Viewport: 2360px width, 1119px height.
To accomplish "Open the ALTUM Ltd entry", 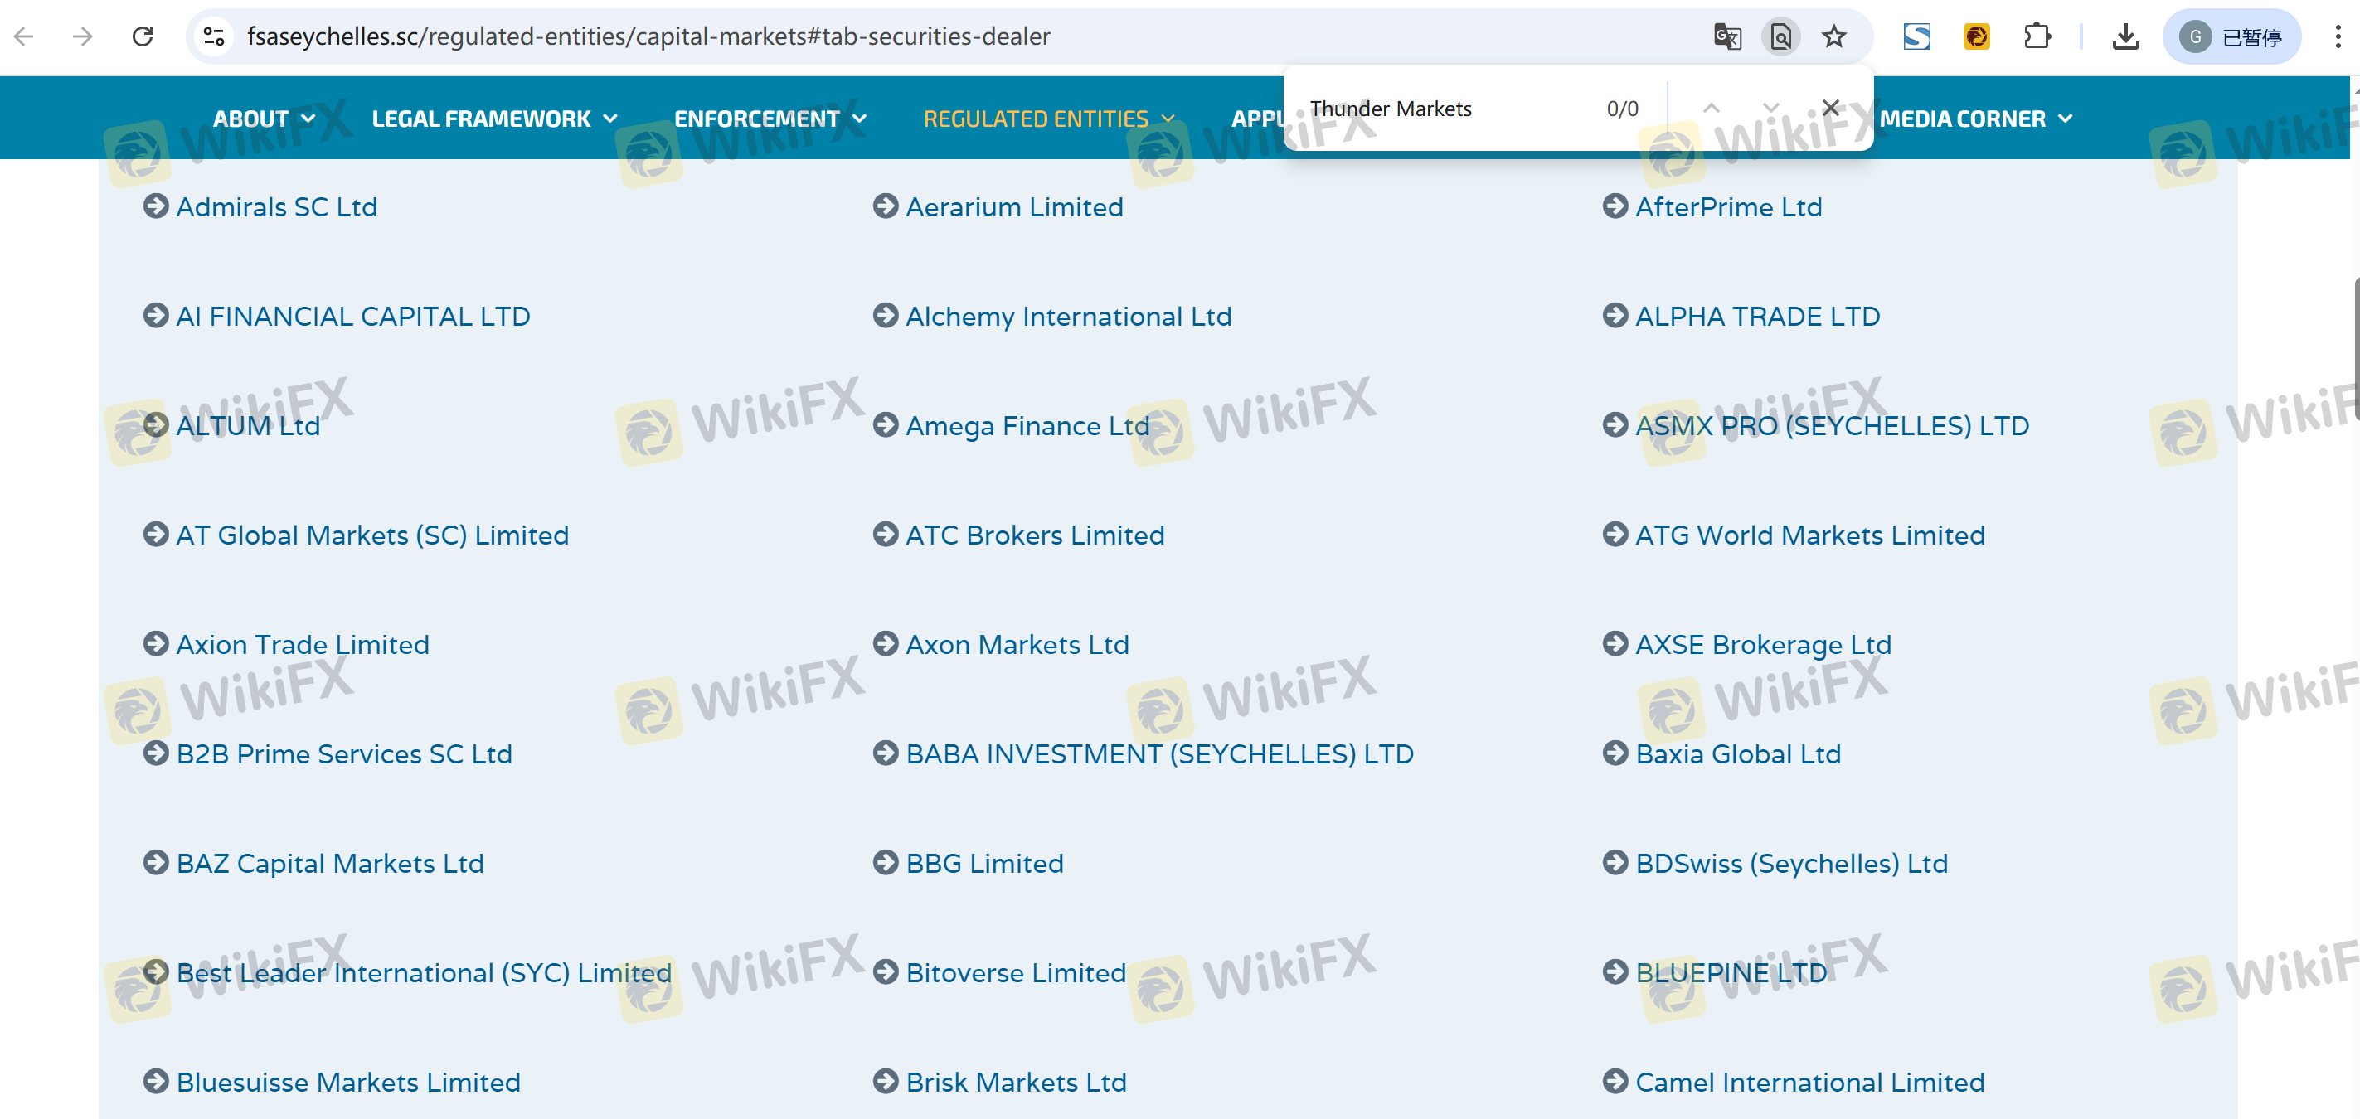I will [248, 426].
